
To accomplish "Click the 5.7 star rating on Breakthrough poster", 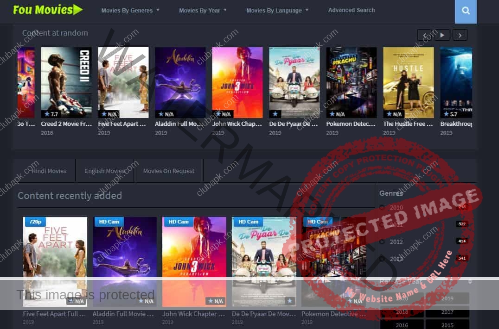I will (451, 114).
